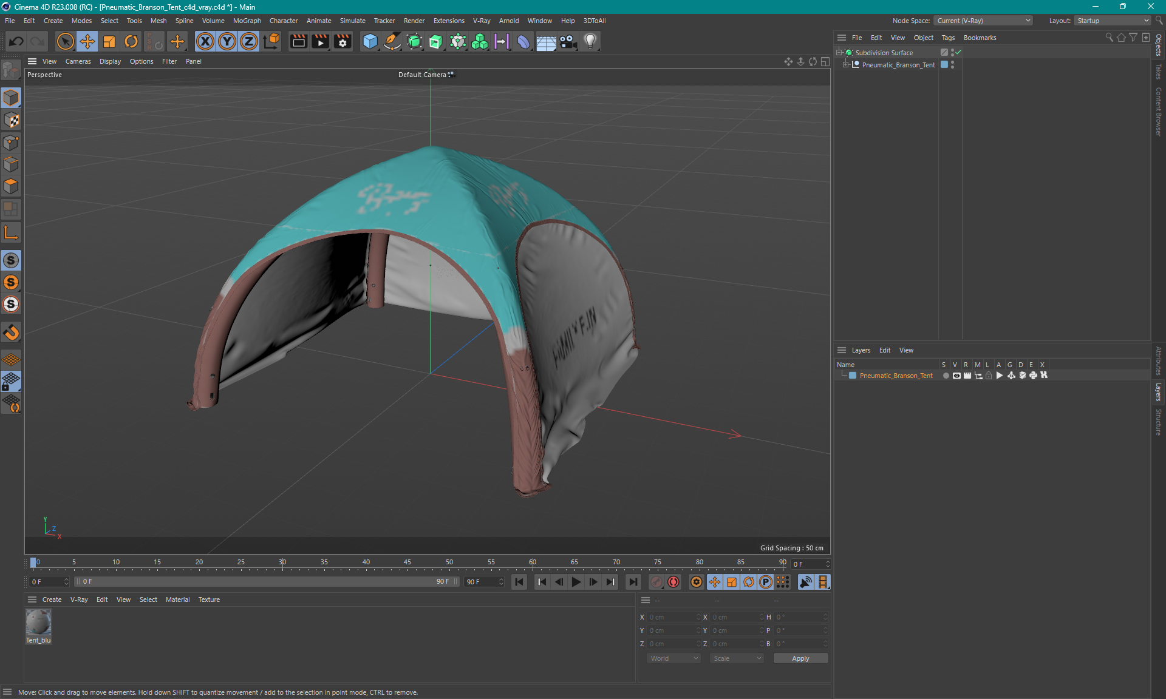Add a Floor environment object

point(546,41)
